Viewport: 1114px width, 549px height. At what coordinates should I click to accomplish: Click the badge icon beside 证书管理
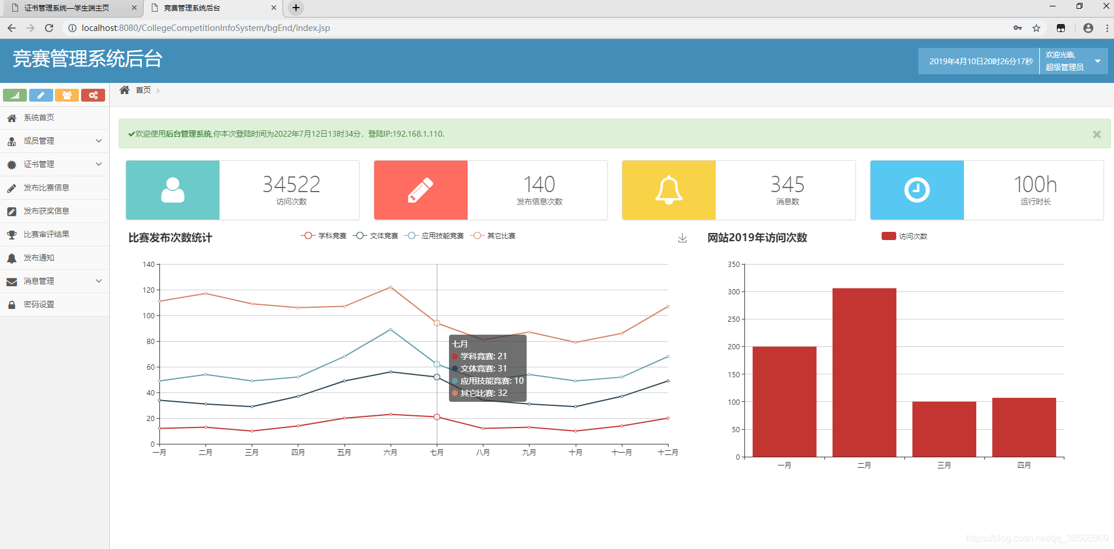pyautogui.click(x=12, y=165)
